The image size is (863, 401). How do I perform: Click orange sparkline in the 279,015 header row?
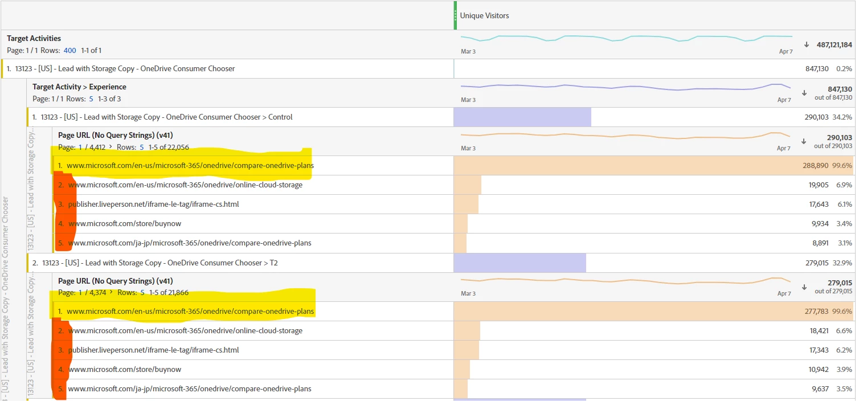[x=625, y=282]
